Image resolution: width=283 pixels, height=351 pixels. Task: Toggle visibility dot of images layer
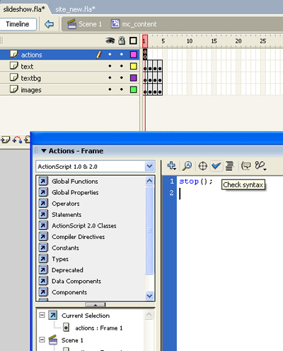point(110,89)
